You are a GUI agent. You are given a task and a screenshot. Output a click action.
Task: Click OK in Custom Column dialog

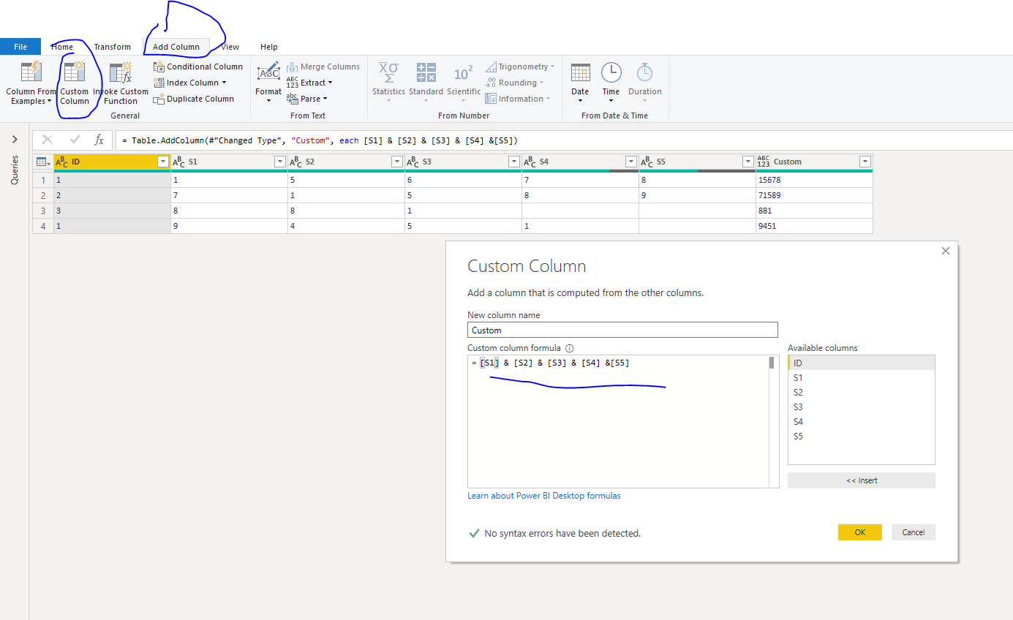coord(860,532)
